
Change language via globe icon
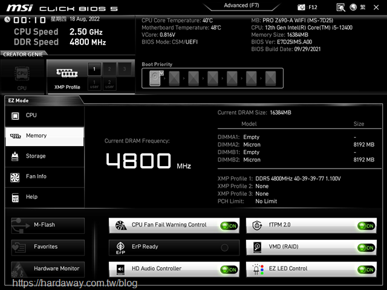[353, 7]
